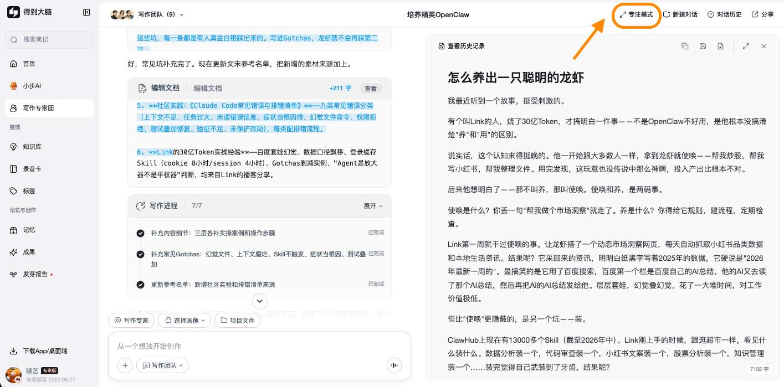The height and width of the screenshot is (387, 784).
Task: Copy the document content icon
Action: click(x=685, y=46)
